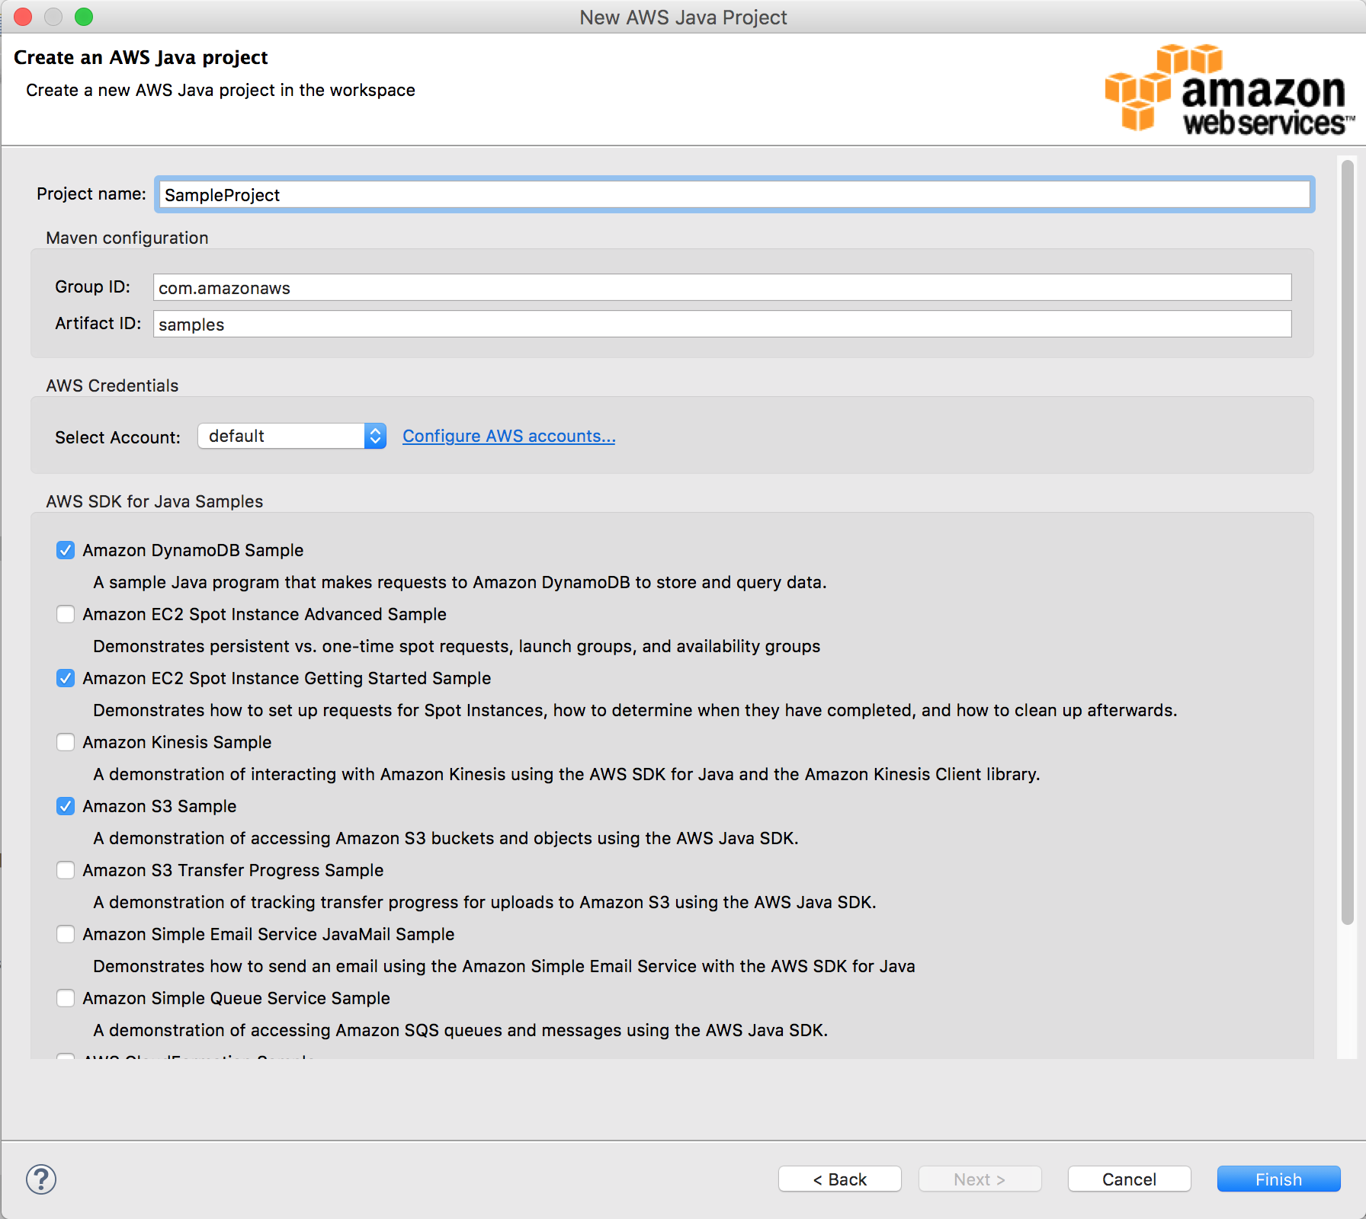The image size is (1366, 1219).
Task: Check Amazon Simple Email Service JavaMail Sample
Action: (66, 934)
